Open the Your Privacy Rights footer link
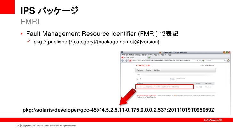 pyautogui.click(x=210, y=96)
